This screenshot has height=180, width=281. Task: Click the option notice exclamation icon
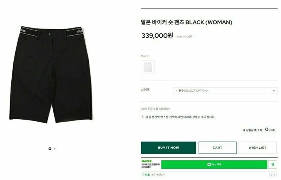(x=143, y=117)
